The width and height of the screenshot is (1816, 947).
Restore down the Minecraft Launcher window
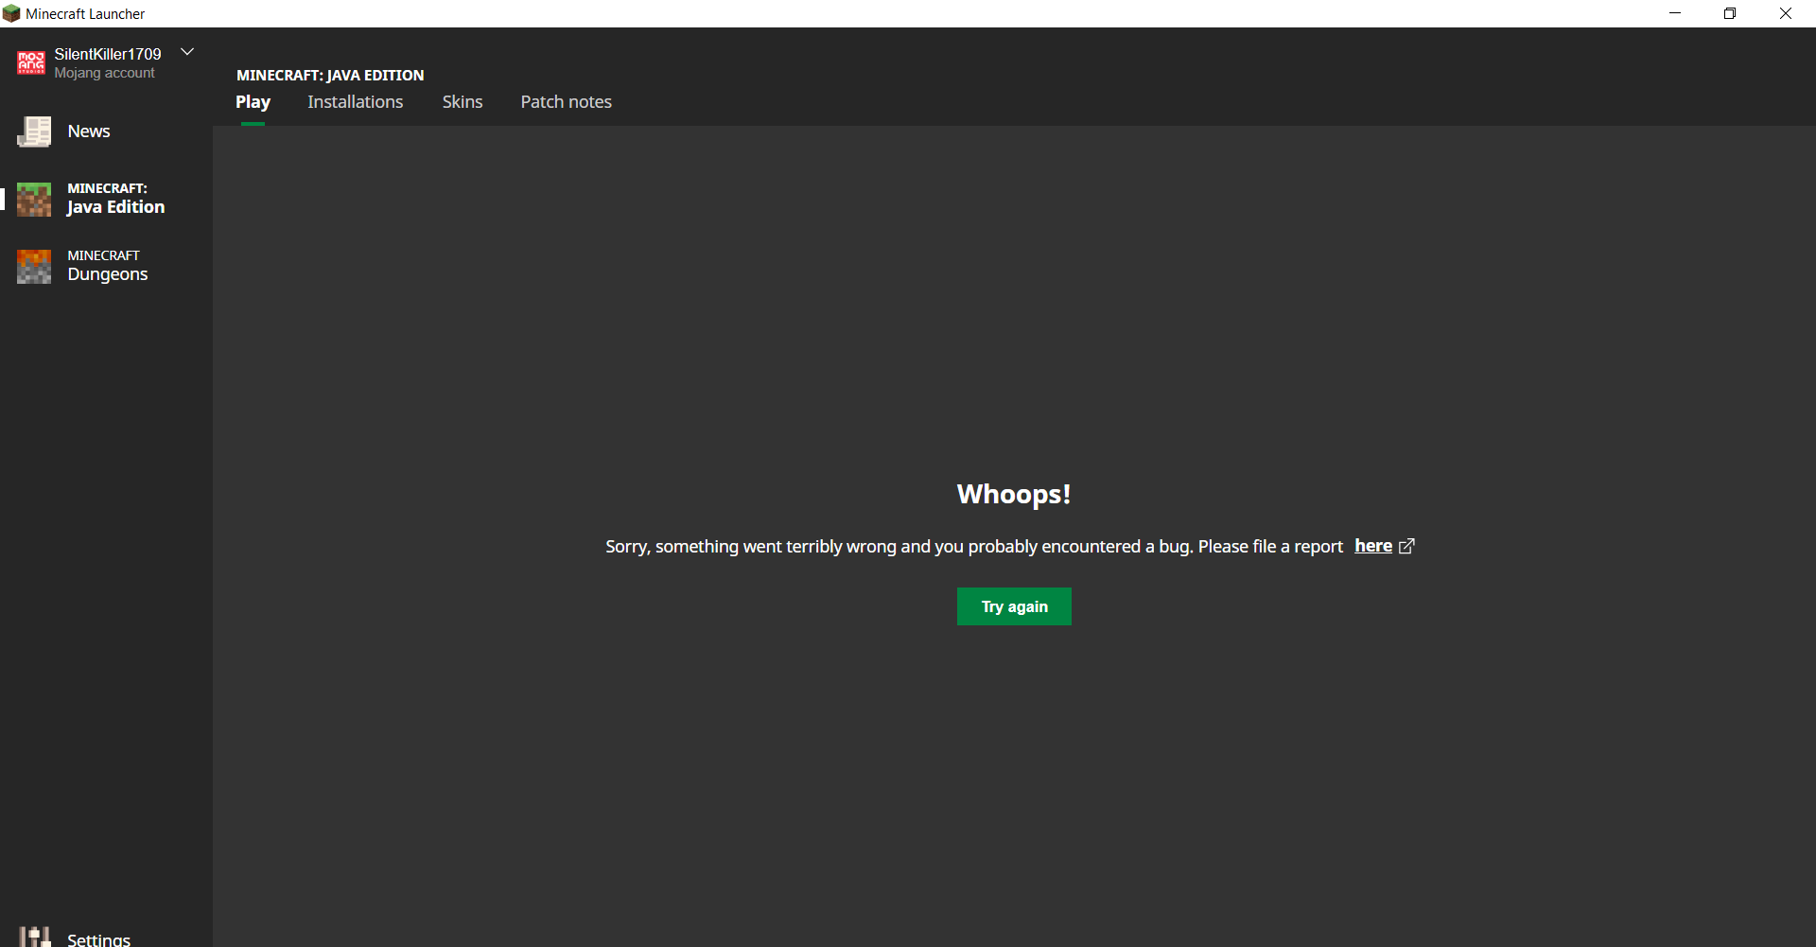click(1730, 13)
